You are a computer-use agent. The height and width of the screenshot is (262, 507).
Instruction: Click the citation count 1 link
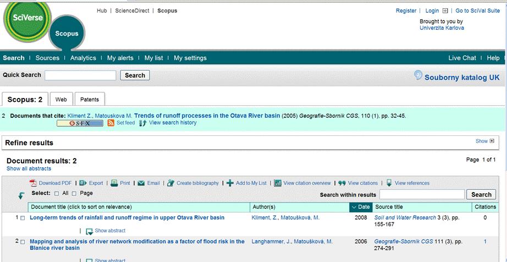click(x=485, y=242)
